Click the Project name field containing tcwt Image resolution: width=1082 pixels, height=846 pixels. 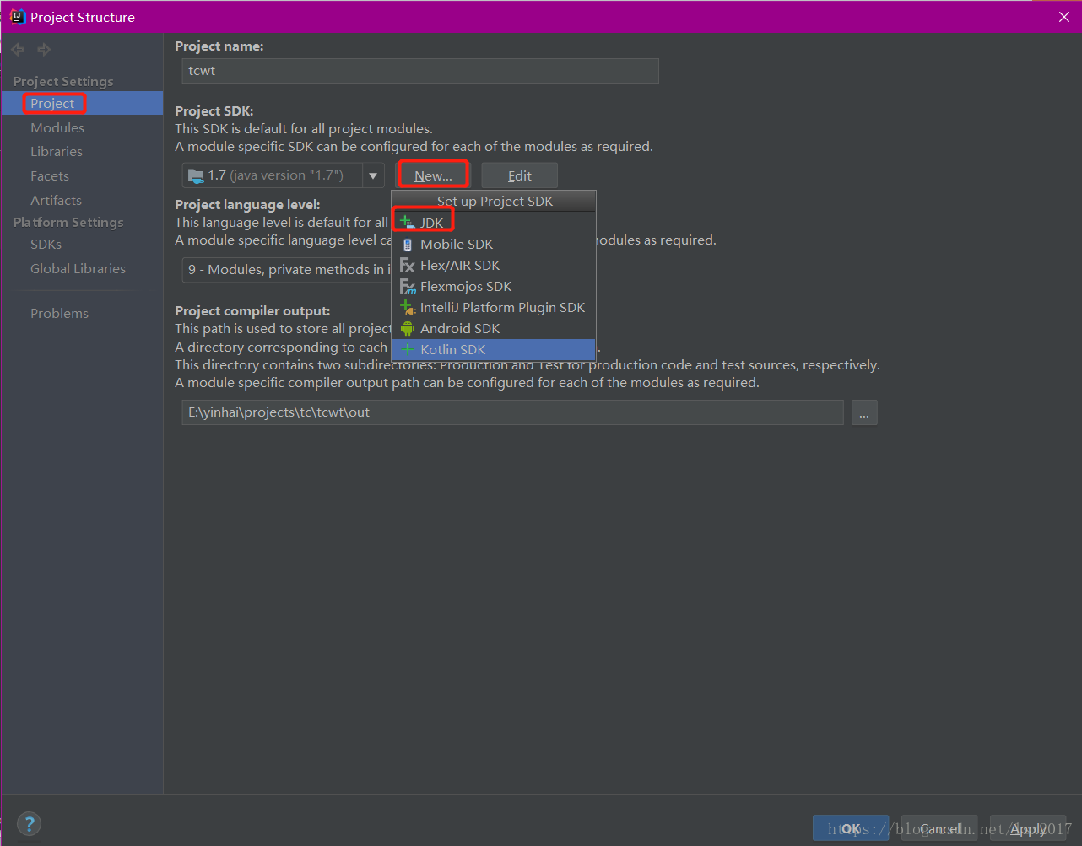[420, 71]
